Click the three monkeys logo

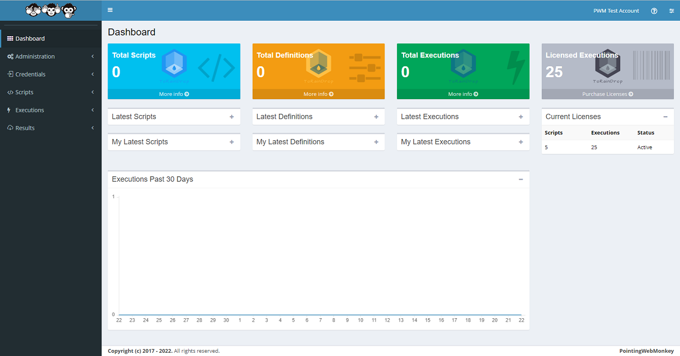[x=51, y=10]
